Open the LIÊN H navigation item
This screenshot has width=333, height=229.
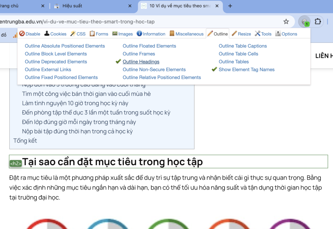point(324,56)
